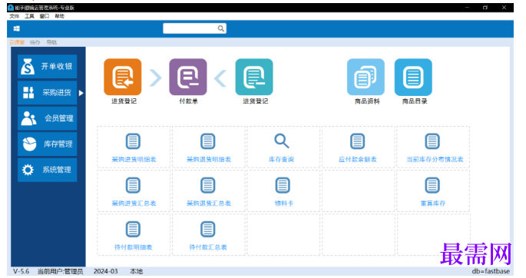Open the 物料卡 tile

283,191
